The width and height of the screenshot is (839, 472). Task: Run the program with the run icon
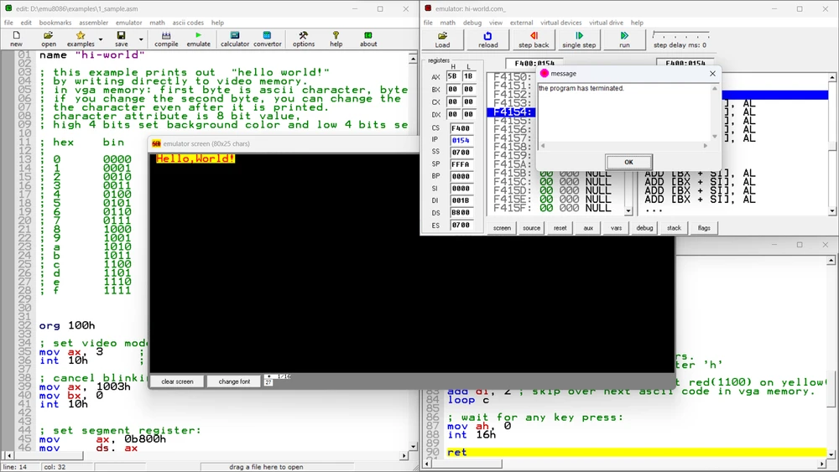point(624,39)
